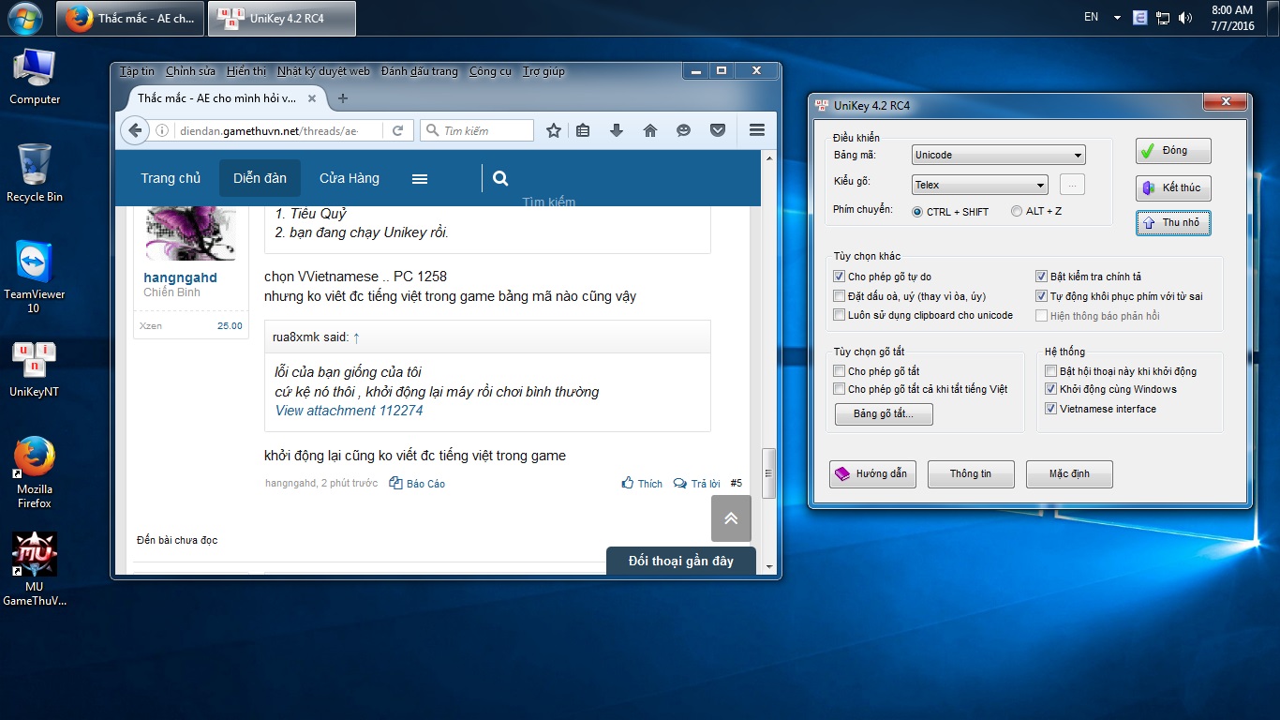Go to Trang chủ forum tab
Image resolution: width=1280 pixels, height=720 pixels.
click(x=171, y=178)
